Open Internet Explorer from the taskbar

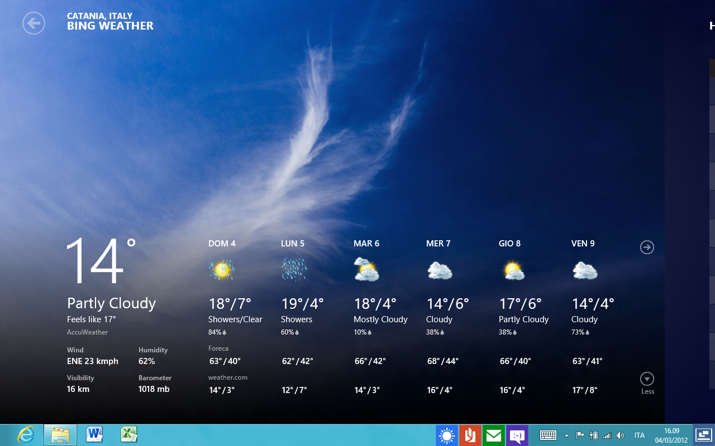tap(25, 435)
